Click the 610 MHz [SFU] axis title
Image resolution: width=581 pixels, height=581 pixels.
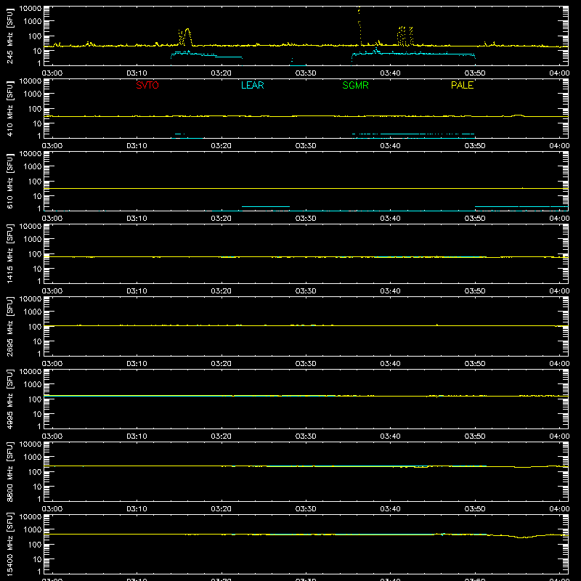[9, 181]
